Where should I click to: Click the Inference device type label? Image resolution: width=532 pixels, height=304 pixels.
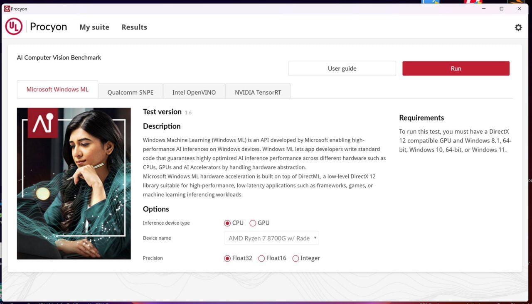coord(166,223)
